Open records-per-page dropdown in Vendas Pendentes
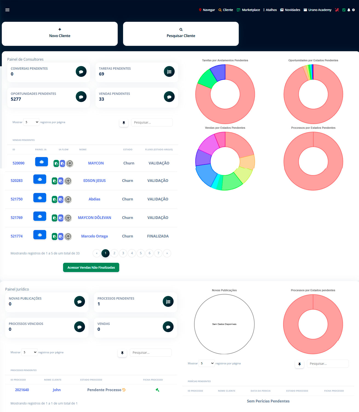This screenshot has height=412, width=359. [31, 122]
